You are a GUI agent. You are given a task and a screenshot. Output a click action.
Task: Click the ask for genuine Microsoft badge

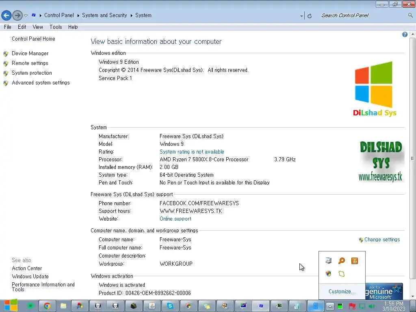[x=384, y=291]
